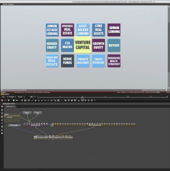
Task: Open the FPS 24.000 dropdown
Action: (x=12, y=97)
